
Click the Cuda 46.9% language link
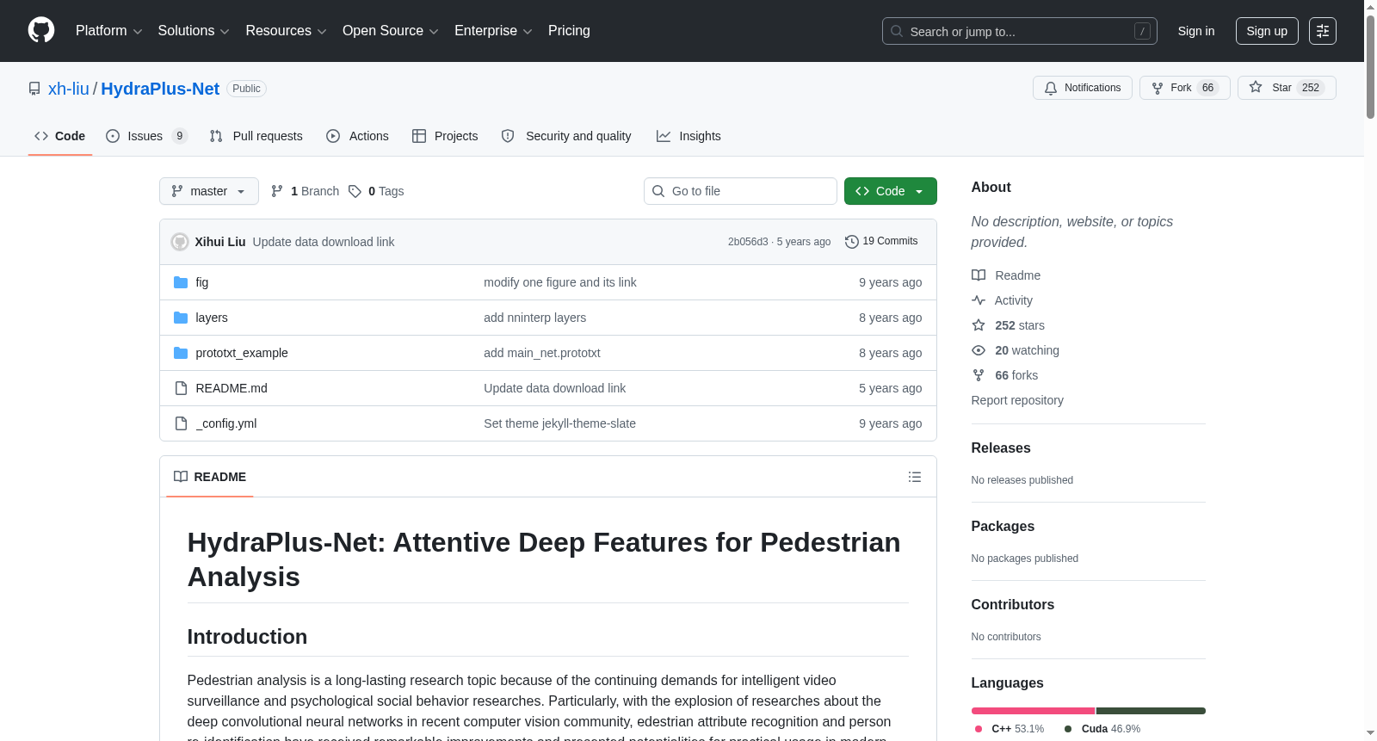coord(1102,729)
